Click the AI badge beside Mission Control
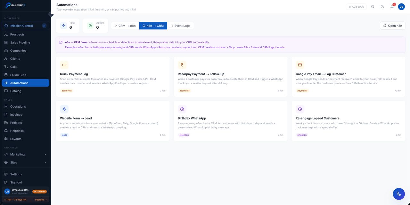 pyautogui.click(x=44, y=26)
